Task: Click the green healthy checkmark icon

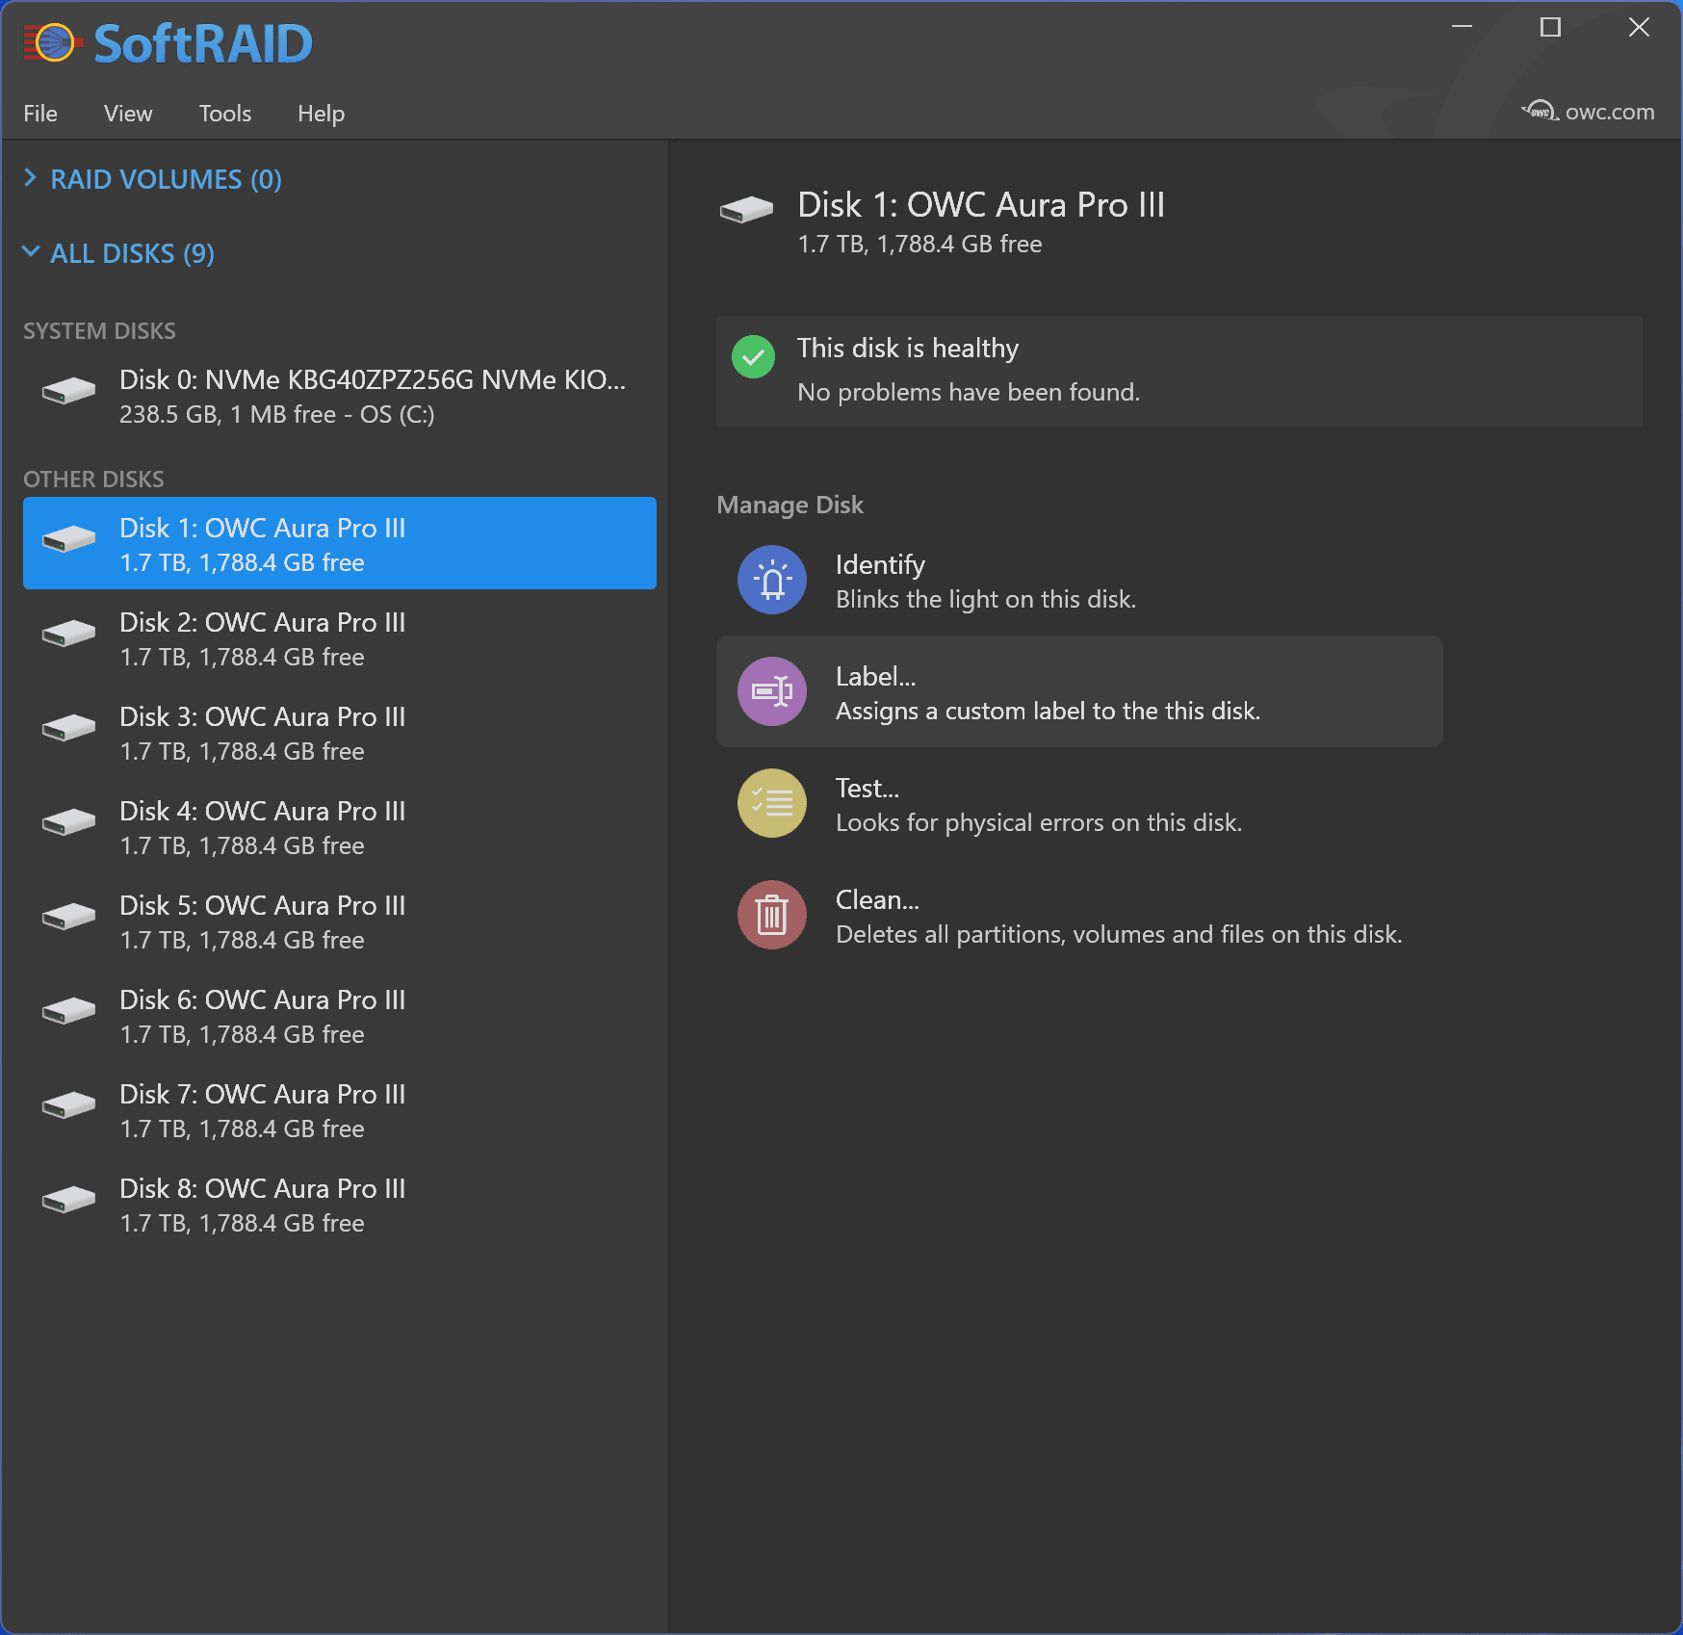Action: tap(753, 357)
